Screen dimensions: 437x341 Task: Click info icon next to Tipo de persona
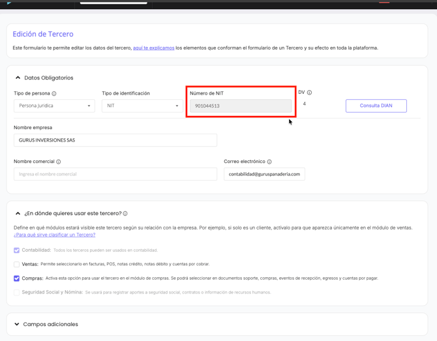(x=54, y=94)
